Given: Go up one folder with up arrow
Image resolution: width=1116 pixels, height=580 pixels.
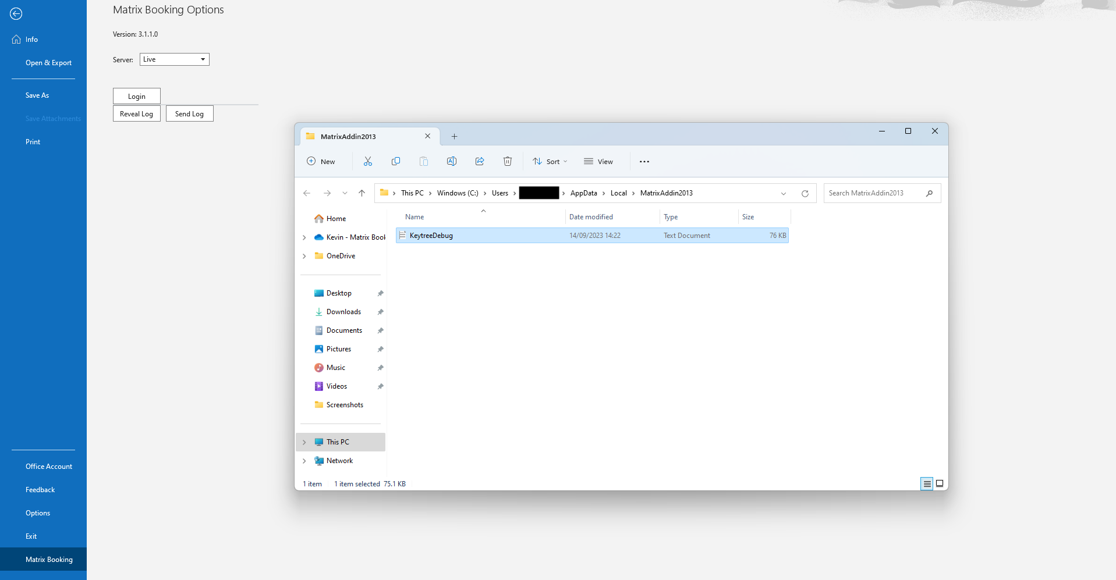Looking at the screenshot, I should point(362,193).
